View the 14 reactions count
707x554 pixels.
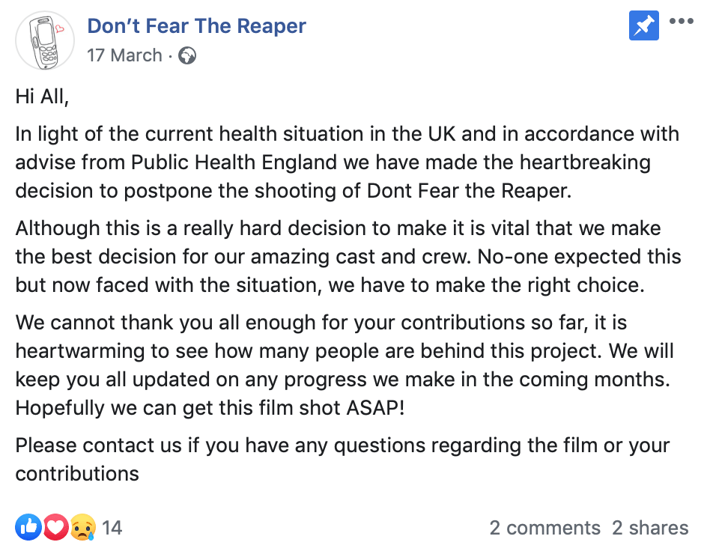tap(112, 528)
